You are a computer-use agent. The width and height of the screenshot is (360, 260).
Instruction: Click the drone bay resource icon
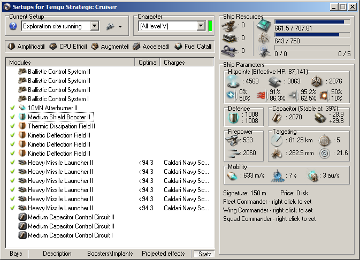click(x=264, y=50)
